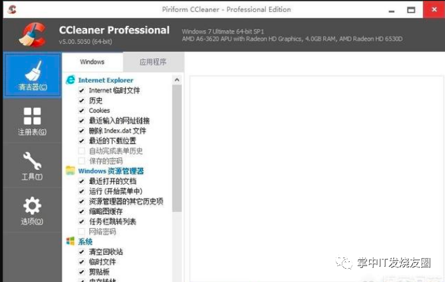Close the CCleaner window
445x282 pixels.
pos(434,9)
